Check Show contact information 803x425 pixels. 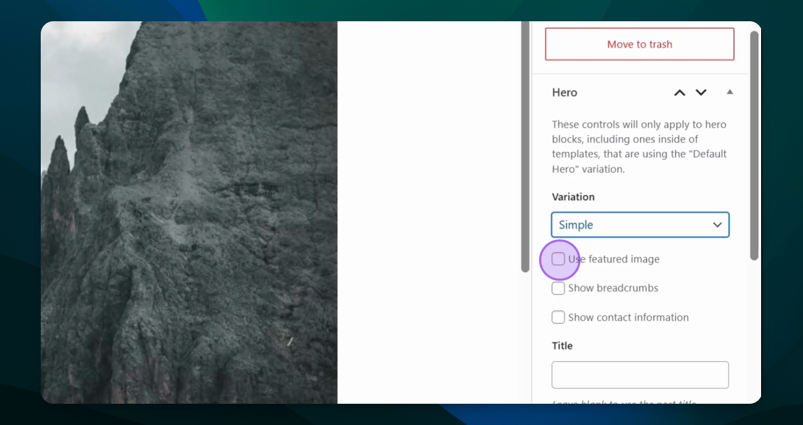(558, 317)
